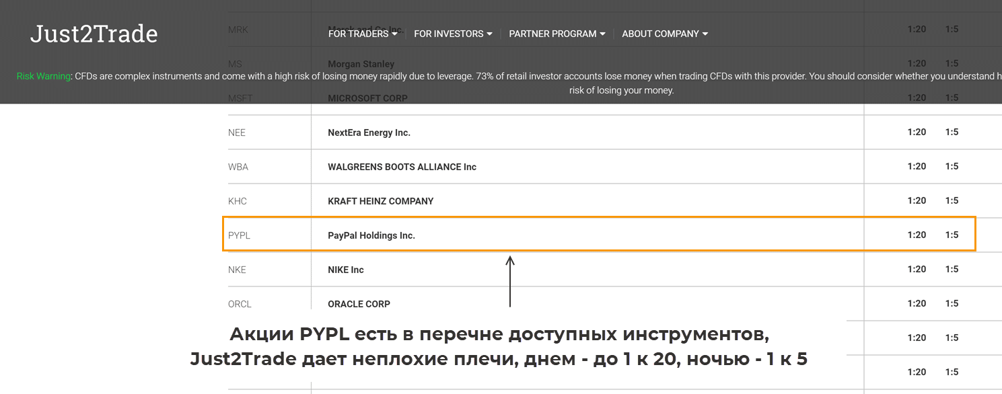The width and height of the screenshot is (1002, 394).
Task: Open the PARTNER PROGRAM dropdown
Action: pos(557,34)
